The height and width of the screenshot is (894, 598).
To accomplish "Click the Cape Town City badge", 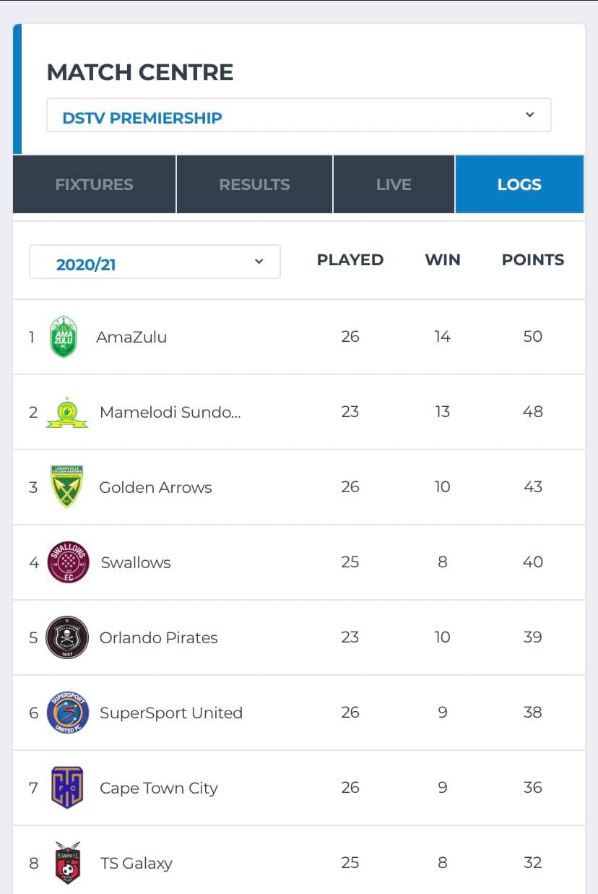I will [67, 788].
